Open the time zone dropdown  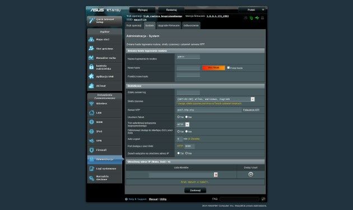(216, 99)
